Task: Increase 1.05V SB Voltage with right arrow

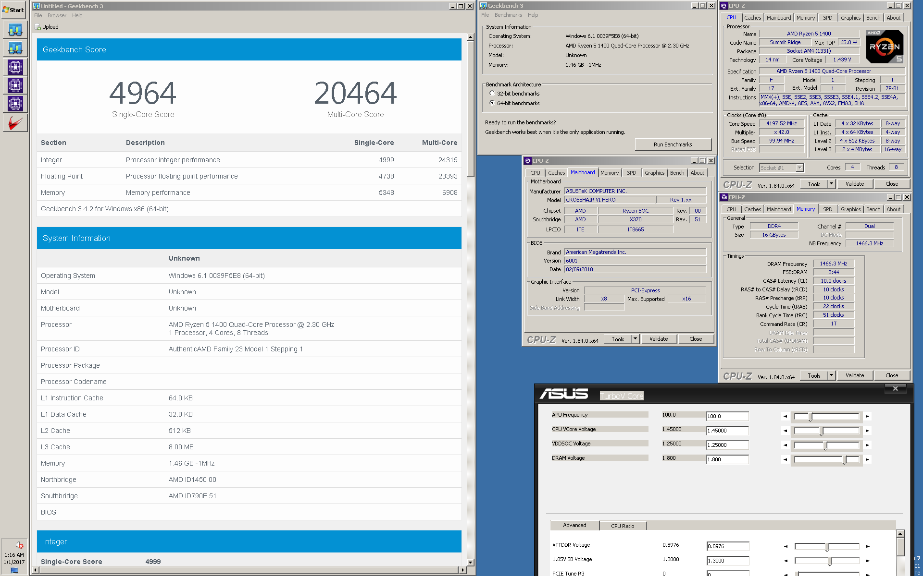Action: pos(867,561)
